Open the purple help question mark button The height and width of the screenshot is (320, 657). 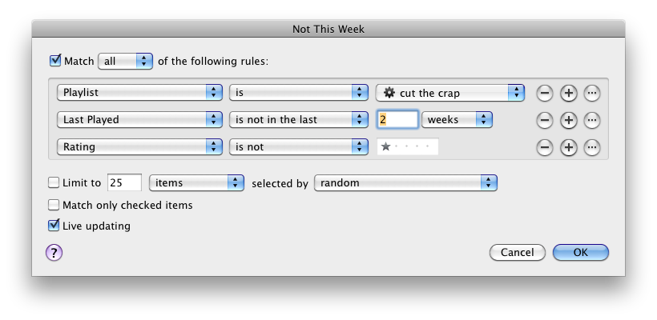[x=54, y=253]
